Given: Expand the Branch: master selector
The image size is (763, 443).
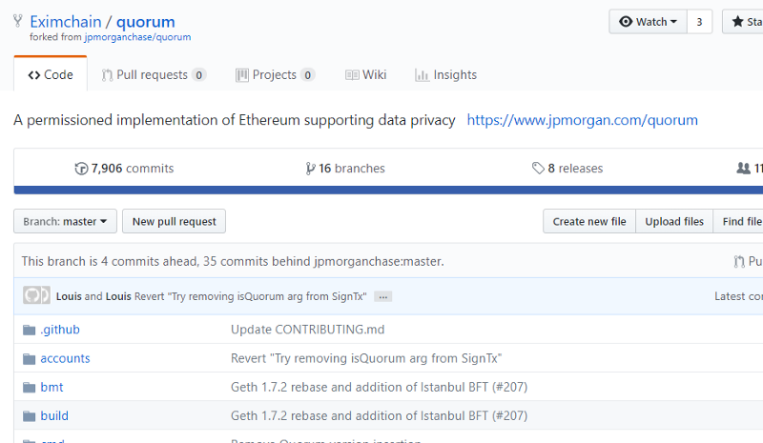Looking at the screenshot, I should point(66,222).
